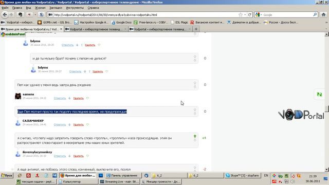Image resolution: width=329 pixels, height=185 pixels.
Task: Open the Справка menu
Action: pyautogui.click(x=93, y=8)
